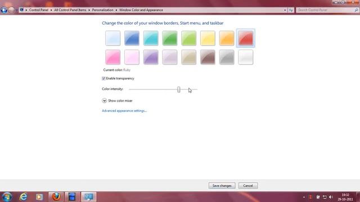
Task: Open the Windows Start menu orb
Action: click(x=7, y=197)
